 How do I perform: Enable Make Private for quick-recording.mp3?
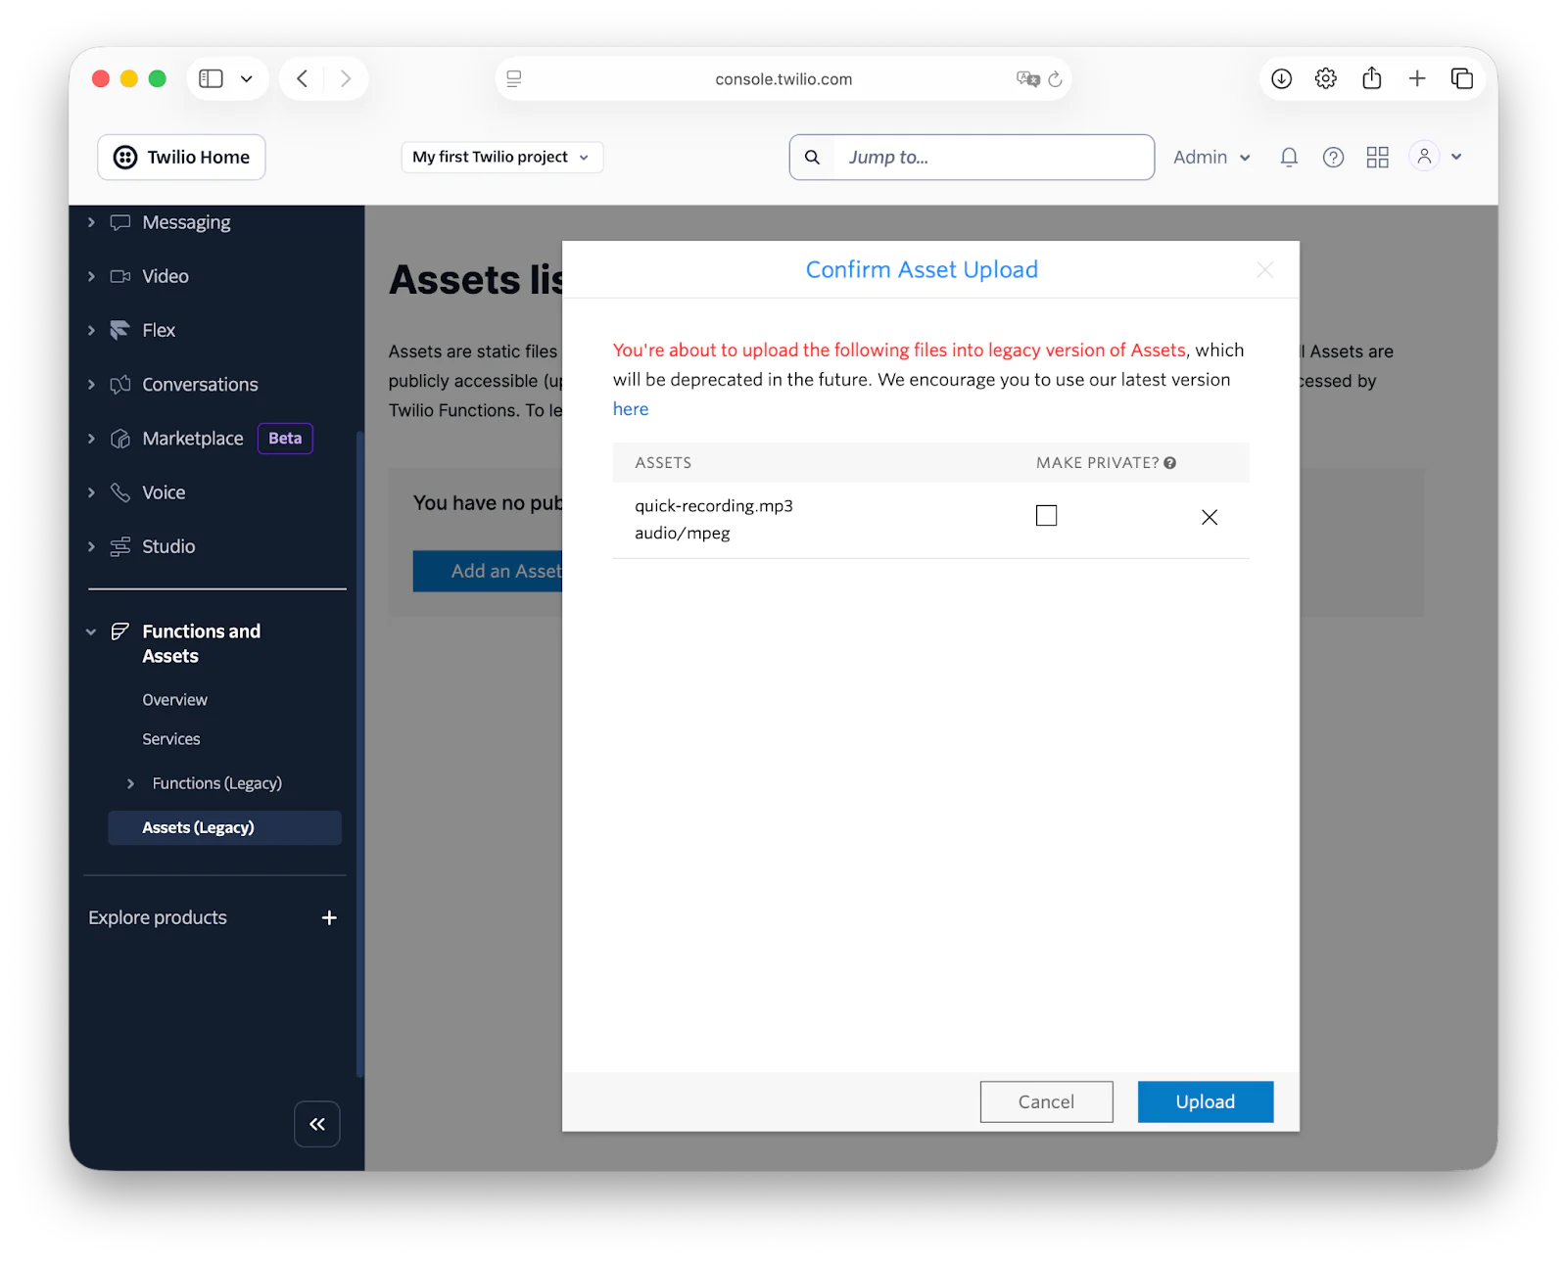(x=1046, y=514)
